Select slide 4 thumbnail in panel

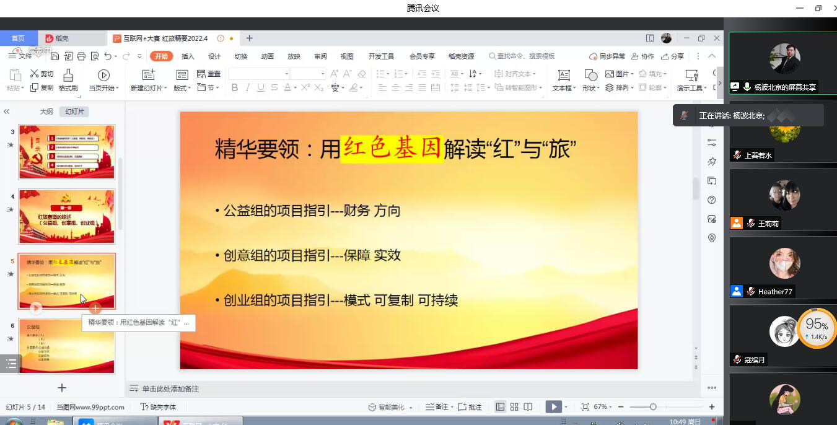67,217
